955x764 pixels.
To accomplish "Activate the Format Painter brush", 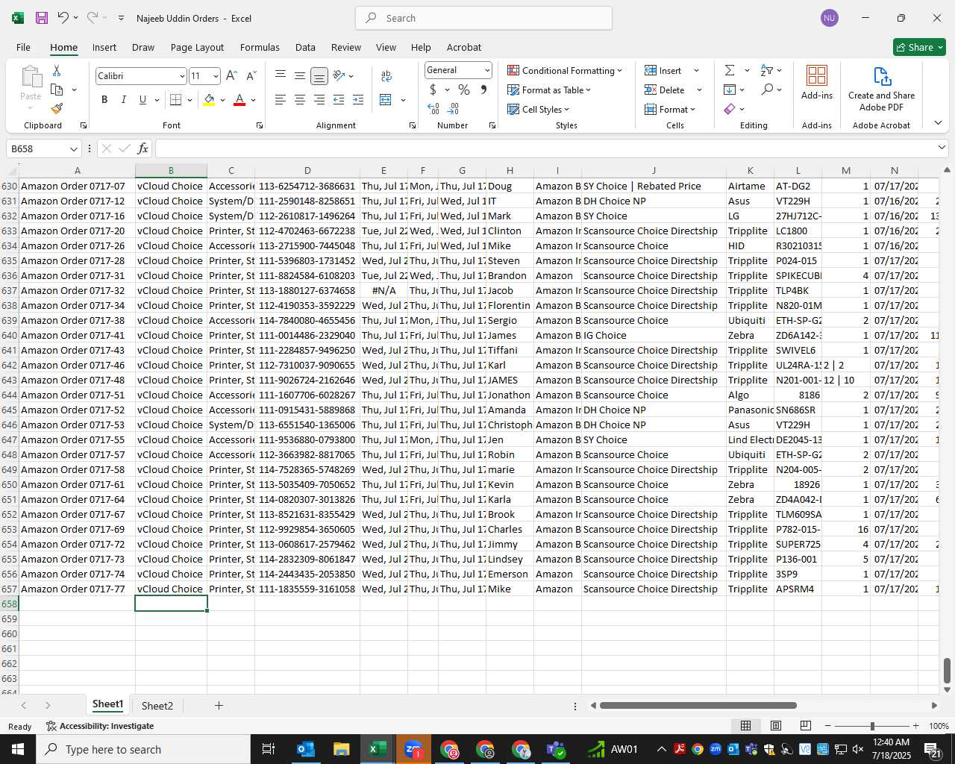I will [x=57, y=109].
